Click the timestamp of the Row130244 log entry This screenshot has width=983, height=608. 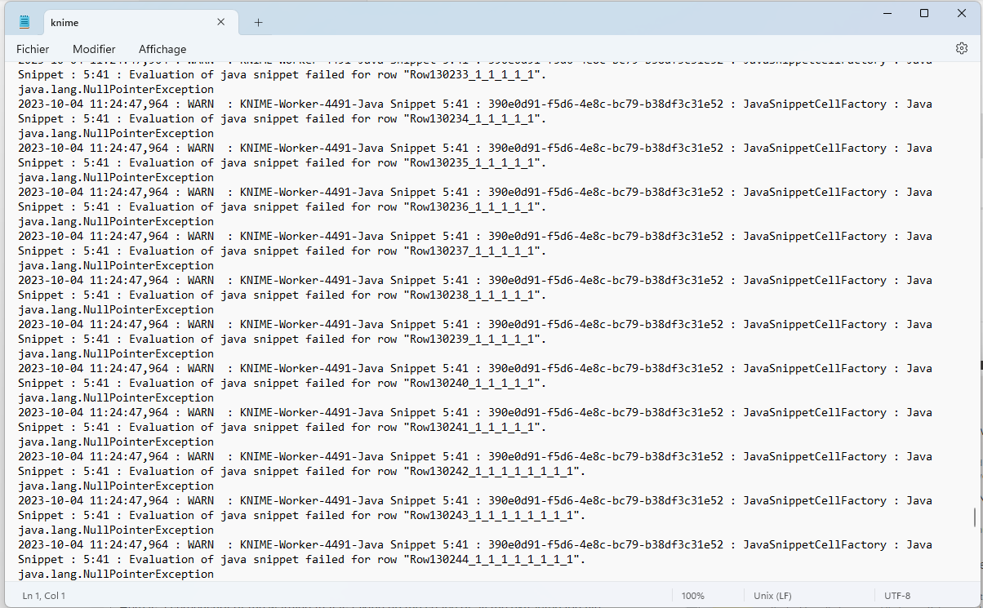pos(93,544)
